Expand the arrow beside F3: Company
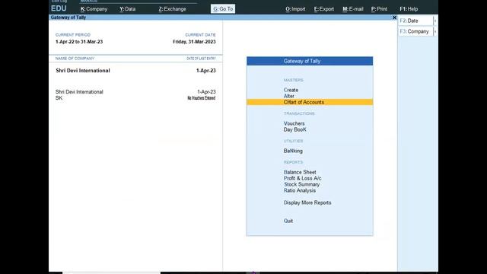This screenshot has width=487, height=274. [435, 31]
